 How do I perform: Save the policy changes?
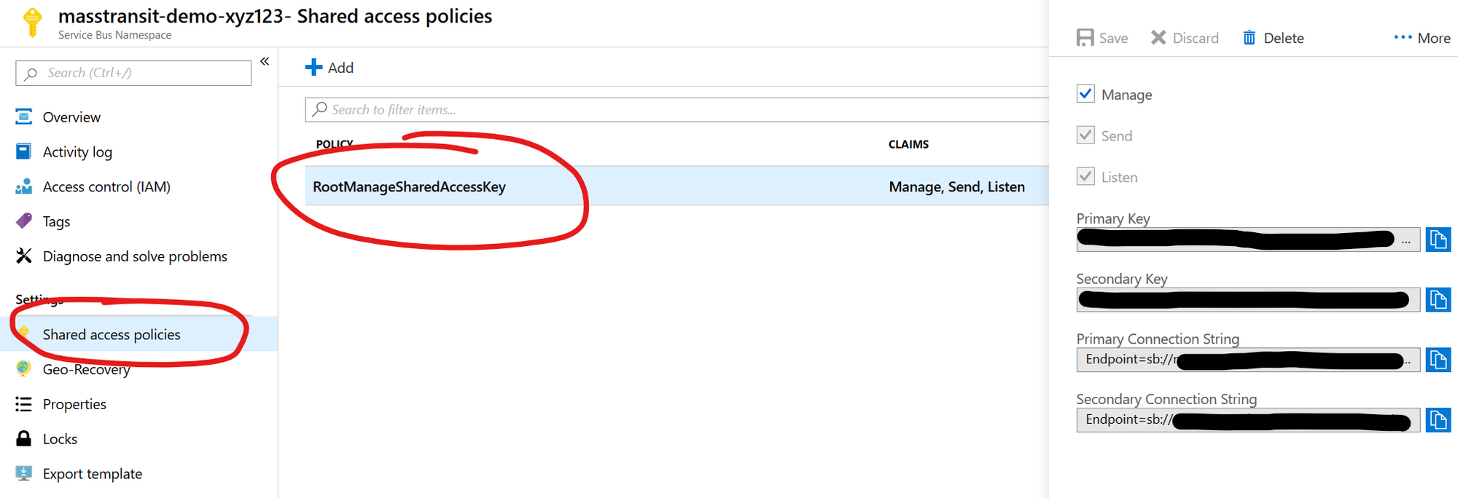(1102, 38)
